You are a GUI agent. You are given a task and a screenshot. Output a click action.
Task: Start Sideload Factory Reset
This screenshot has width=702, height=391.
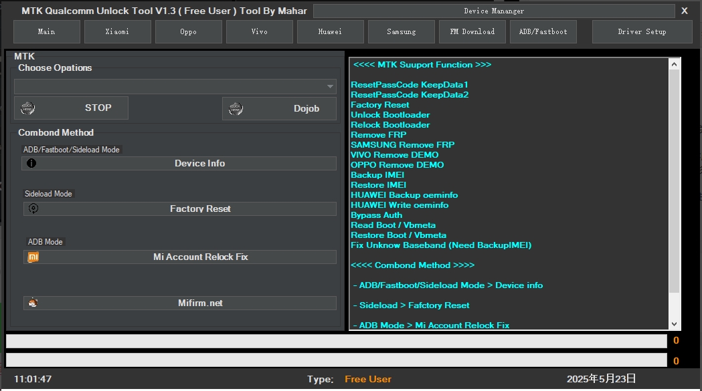(180, 209)
